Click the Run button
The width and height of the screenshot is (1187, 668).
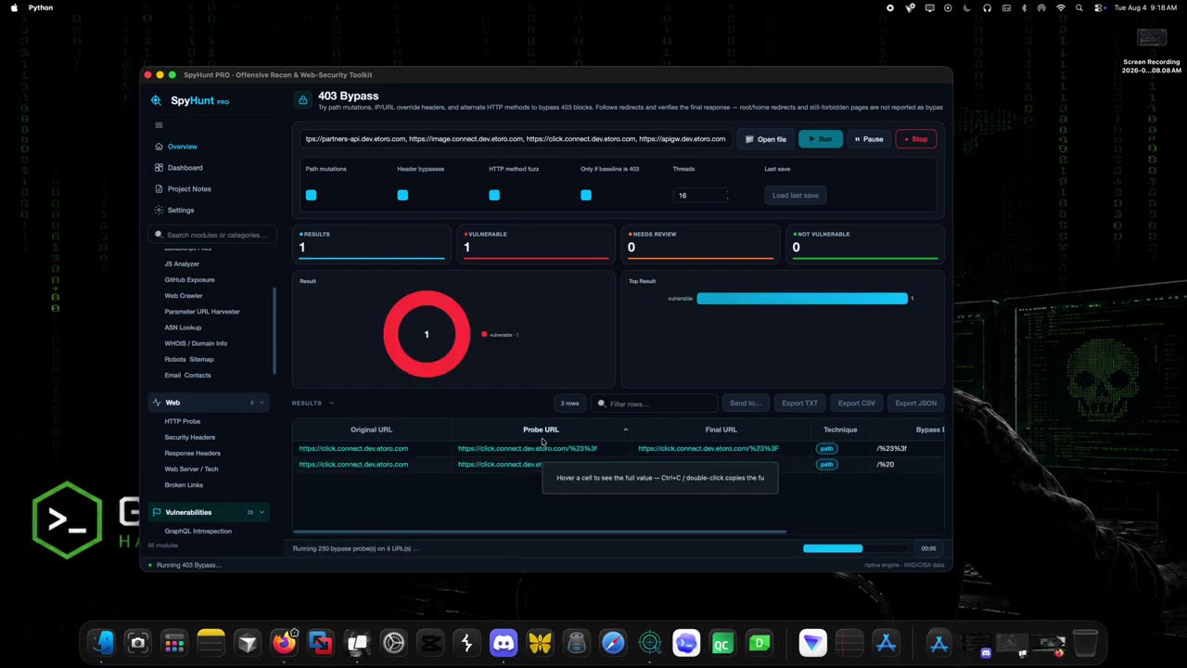pyautogui.click(x=821, y=139)
